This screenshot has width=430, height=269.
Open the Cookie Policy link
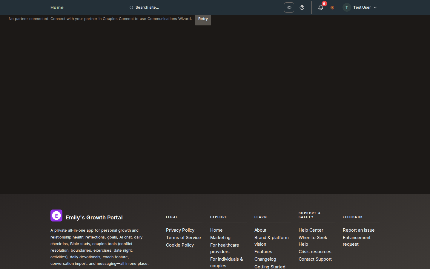(180, 245)
